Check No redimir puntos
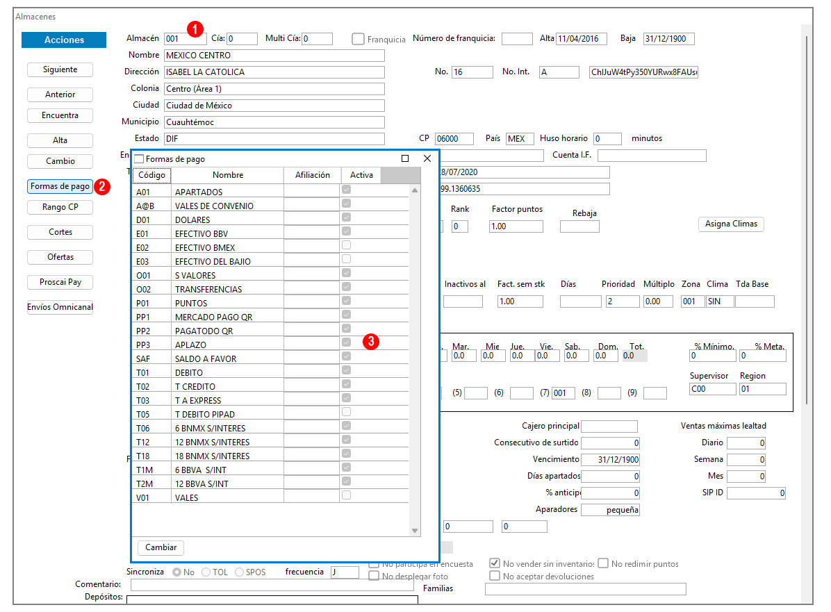This screenshot has width=831, height=612. pyautogui.click(x=603, y=563)
